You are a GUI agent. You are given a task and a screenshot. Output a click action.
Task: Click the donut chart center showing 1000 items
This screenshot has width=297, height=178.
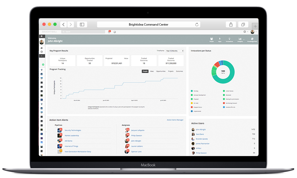coord(223,72)
